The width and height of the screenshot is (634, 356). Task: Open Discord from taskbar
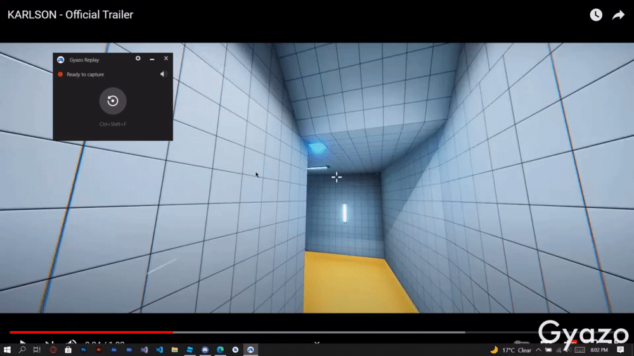tap(205, 350)
